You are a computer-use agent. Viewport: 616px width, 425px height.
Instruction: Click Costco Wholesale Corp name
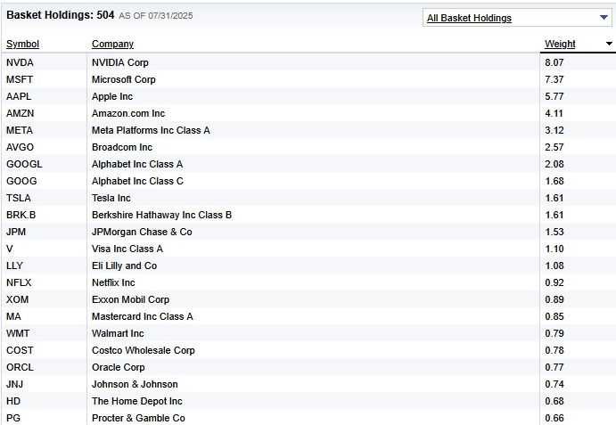point(144,350)
